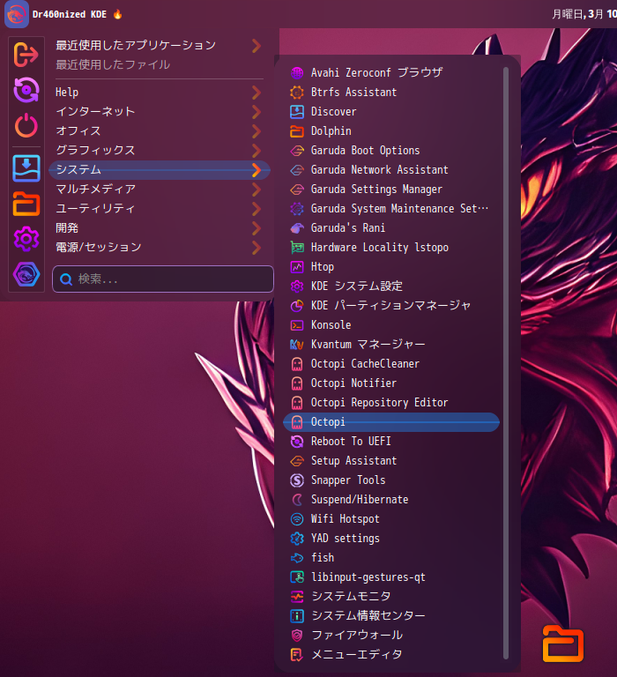Viewport: 617px width, 677px height.
Task: Launch Garuda Network Assistant
Action: [391, 170]
